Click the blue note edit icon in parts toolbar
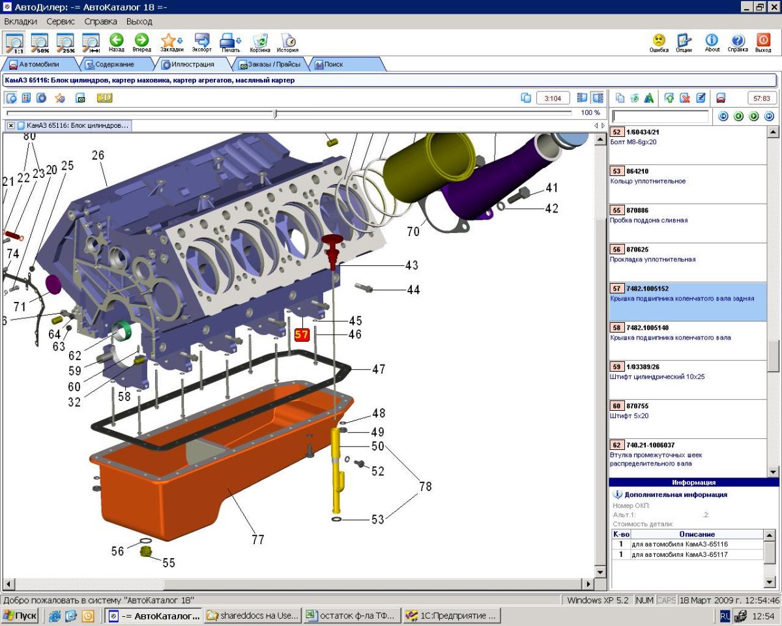This screenshot has width=782, height=626. click(701, 98)
